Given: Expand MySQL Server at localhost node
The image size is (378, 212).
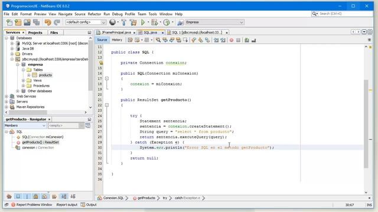Looking at the screenshot, I should click(x=12, y=44).
